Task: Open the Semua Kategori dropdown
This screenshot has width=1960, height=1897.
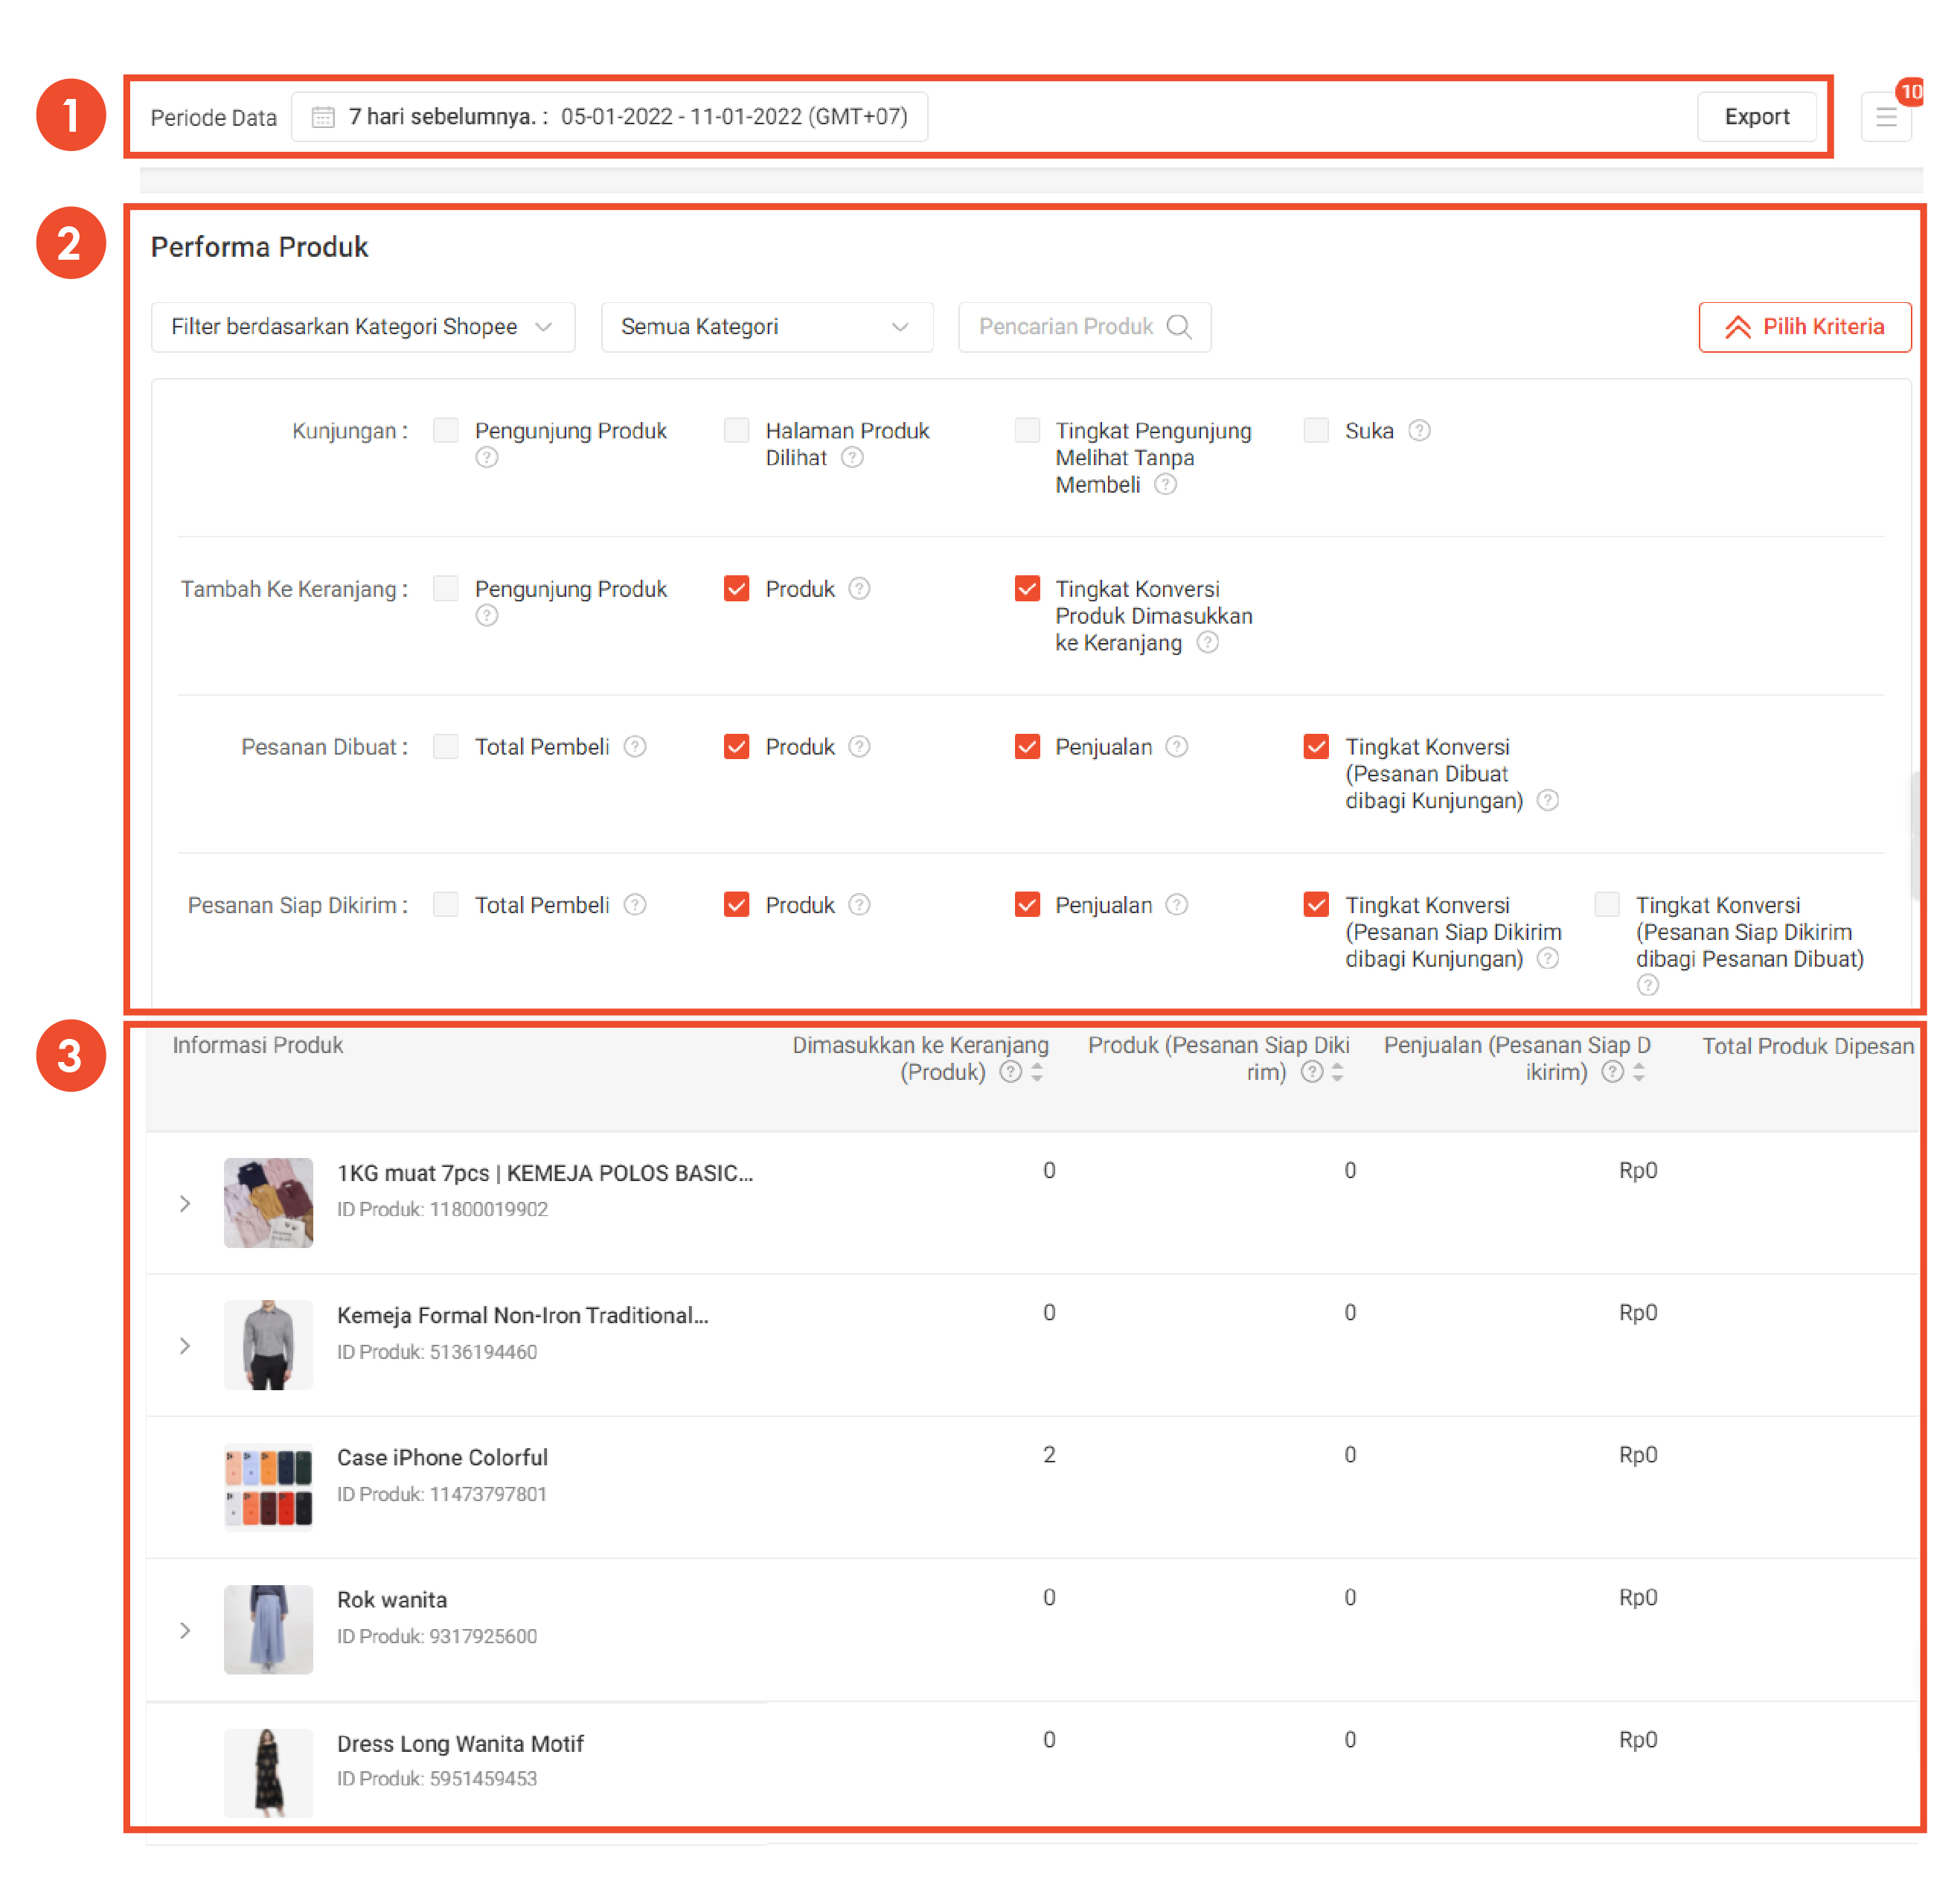Action: (766, 327)
